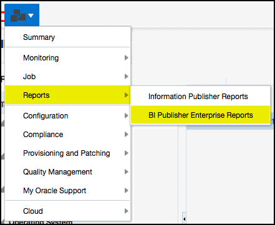
Task: Select BI Publisher Enterprise Reports
Action: pos(200,115)
